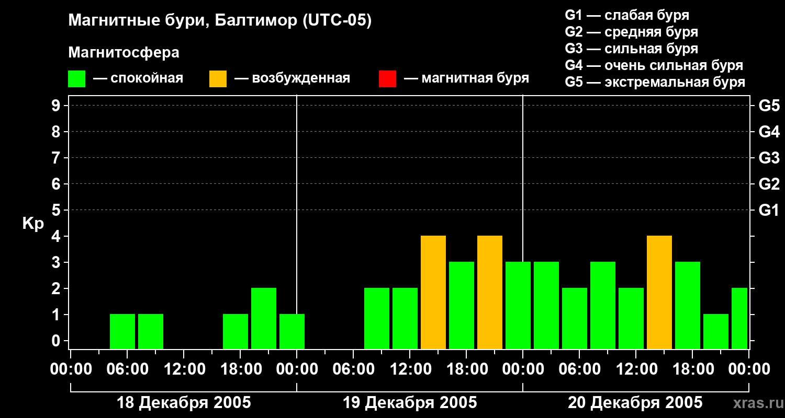
Task: Click the '18:00' time label for 20 December
Action: [692, 369]
